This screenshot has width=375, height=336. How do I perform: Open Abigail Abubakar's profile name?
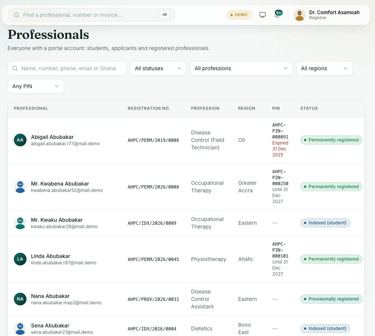pos(52,137)
